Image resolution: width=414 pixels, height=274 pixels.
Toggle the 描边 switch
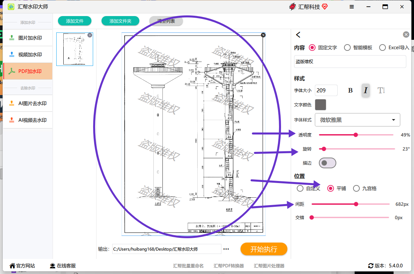pyautogui.click(x=327, y=163)
